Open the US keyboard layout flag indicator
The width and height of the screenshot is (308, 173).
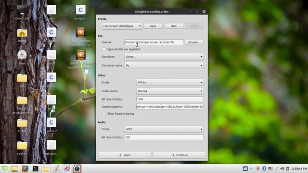pyautogui.click(x=270, y=169)
